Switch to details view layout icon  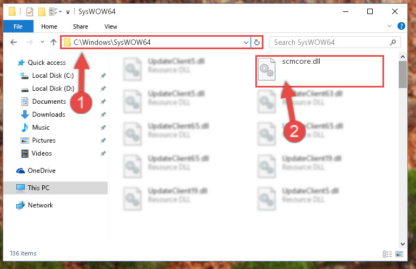point(387,254)
